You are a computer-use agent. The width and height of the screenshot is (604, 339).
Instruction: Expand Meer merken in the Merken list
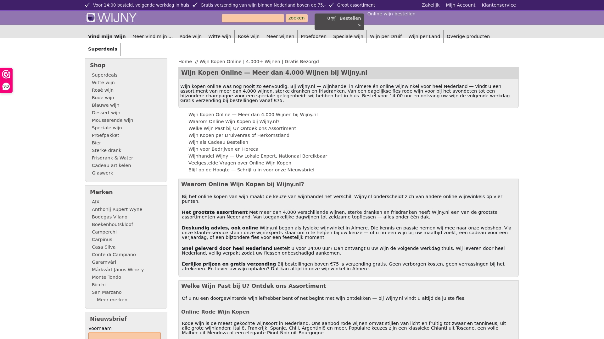[x=112, y=300]
